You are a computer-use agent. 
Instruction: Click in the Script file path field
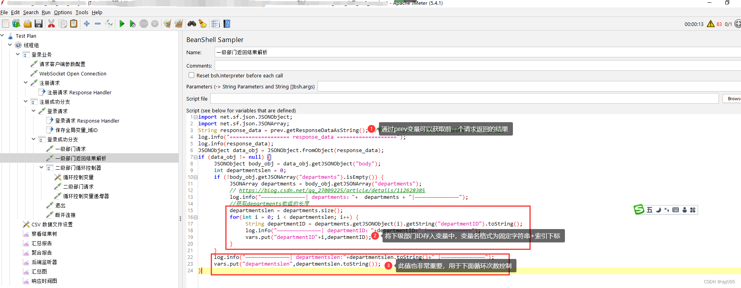click(464, 99)
